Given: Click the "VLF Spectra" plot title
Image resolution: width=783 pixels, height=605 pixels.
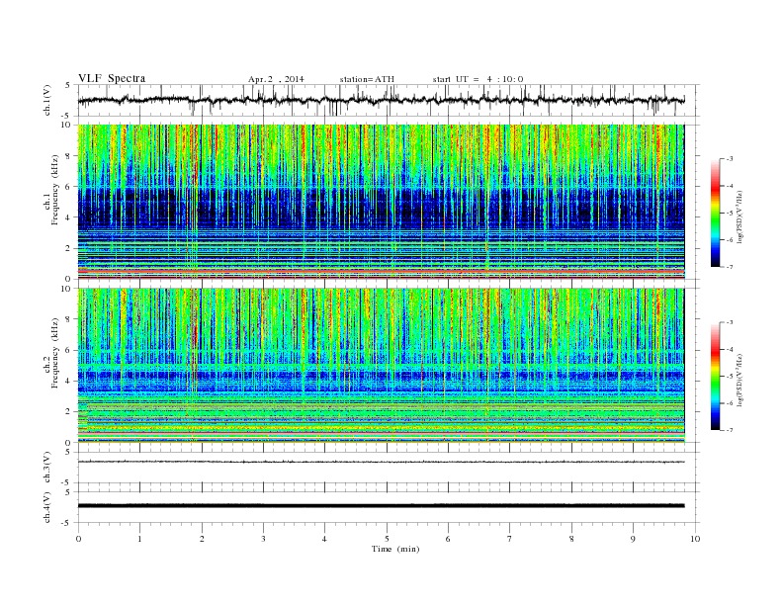Looking at the screenshot, I should 112,78.
